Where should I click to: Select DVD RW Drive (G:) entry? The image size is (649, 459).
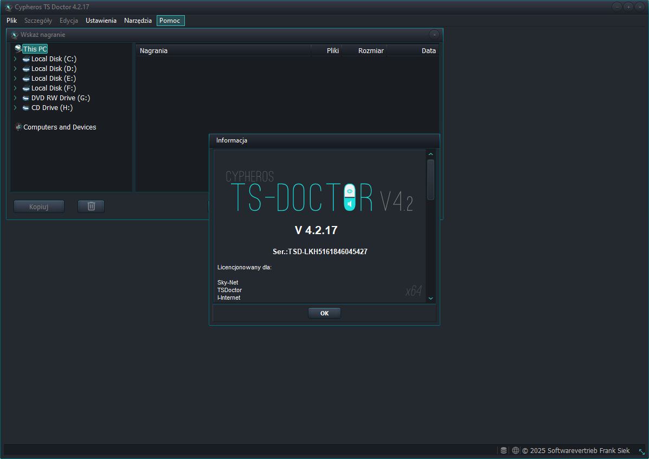click(x=60, y=98)
